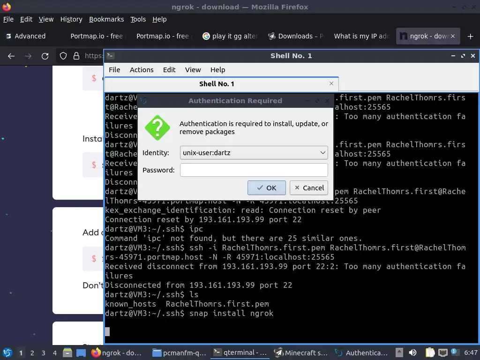Close the Shell No. 1 terminal tab

coord(331,83)
